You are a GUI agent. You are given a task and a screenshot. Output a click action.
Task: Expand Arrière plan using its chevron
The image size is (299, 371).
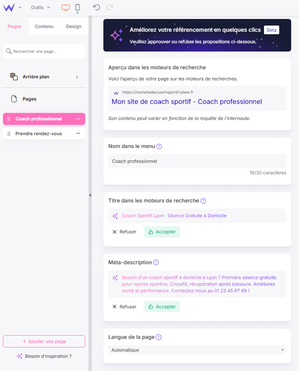(x=77, y=77)
